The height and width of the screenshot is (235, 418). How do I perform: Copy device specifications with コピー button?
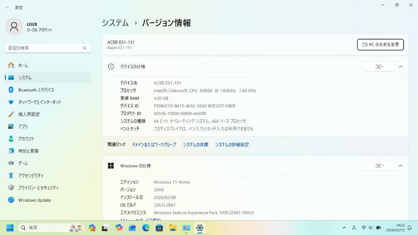point(379,67)
